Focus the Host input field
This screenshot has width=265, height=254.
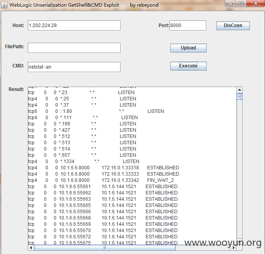tap(74, 25)
